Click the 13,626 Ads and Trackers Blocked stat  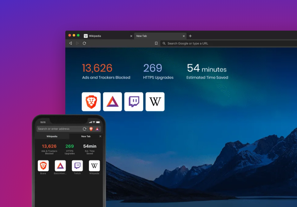pos(106,71)
